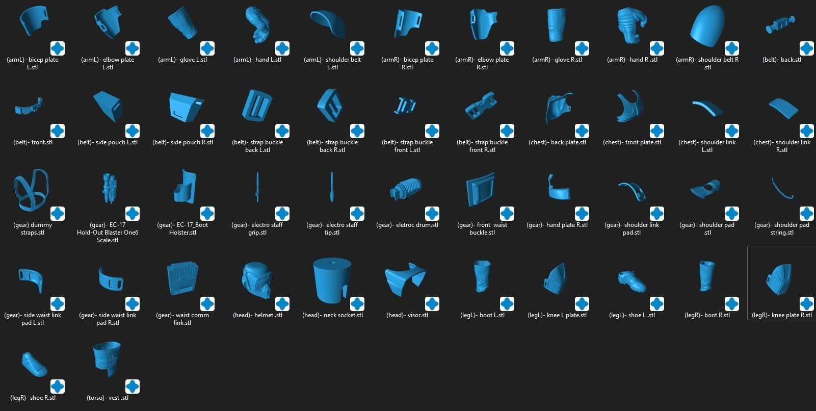This screenshot has height=411, width=816.
Task: Select the (gear)- shoulder link pad.stl icon
Action: click(632, 191)
